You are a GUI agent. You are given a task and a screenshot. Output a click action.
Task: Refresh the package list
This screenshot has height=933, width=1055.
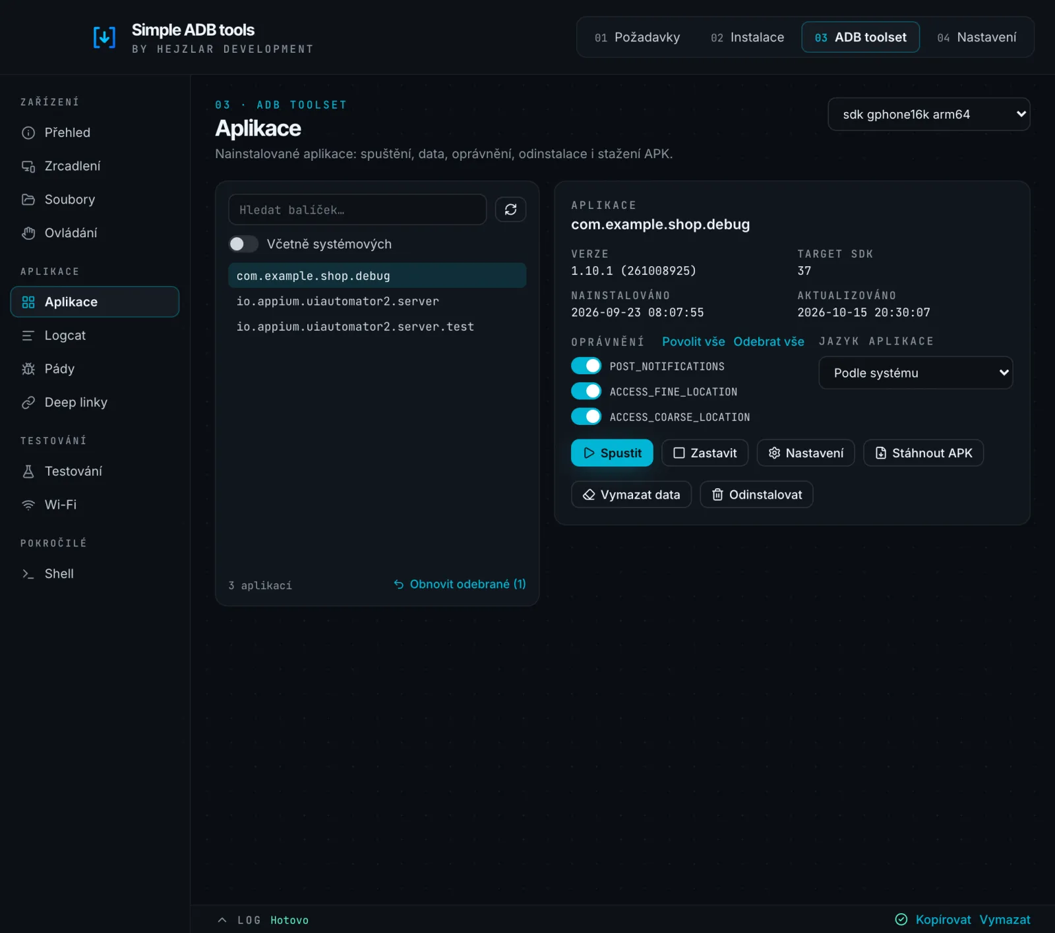510,210
